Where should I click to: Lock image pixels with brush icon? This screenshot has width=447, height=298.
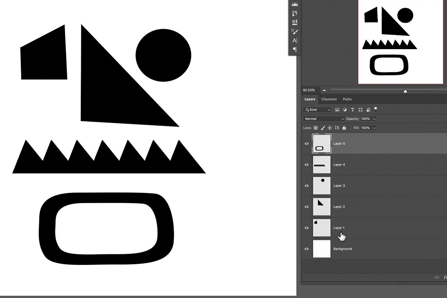click(x=323, y=128)
